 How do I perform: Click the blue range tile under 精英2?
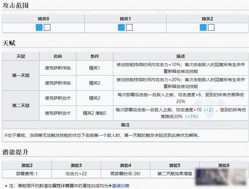[203, 27]
